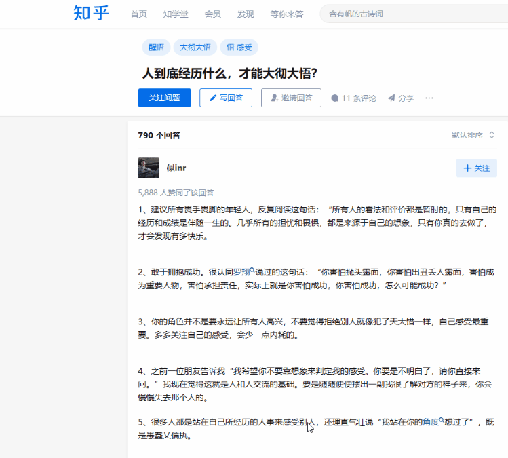Open the 11 条评论 comments
The height and width of the screenshot is (458, 508).
point(353,98)
